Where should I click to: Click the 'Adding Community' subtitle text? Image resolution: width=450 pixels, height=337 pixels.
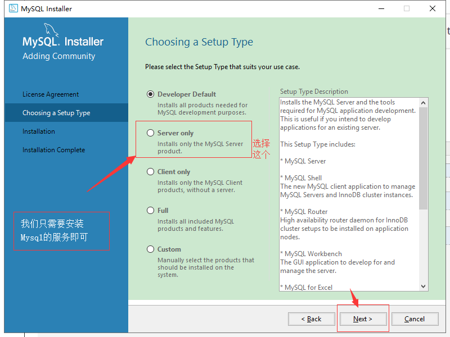pyautogui.click(x=59, y=56)
